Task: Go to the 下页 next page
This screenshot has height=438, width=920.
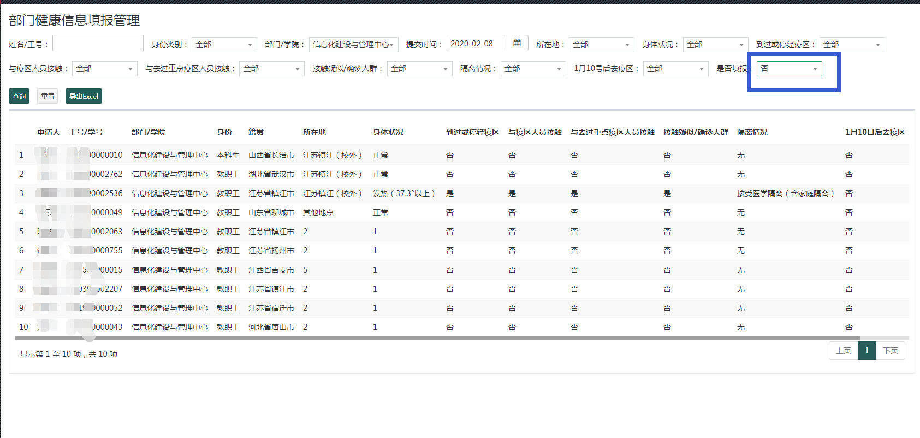Action: tap(891, 351)
